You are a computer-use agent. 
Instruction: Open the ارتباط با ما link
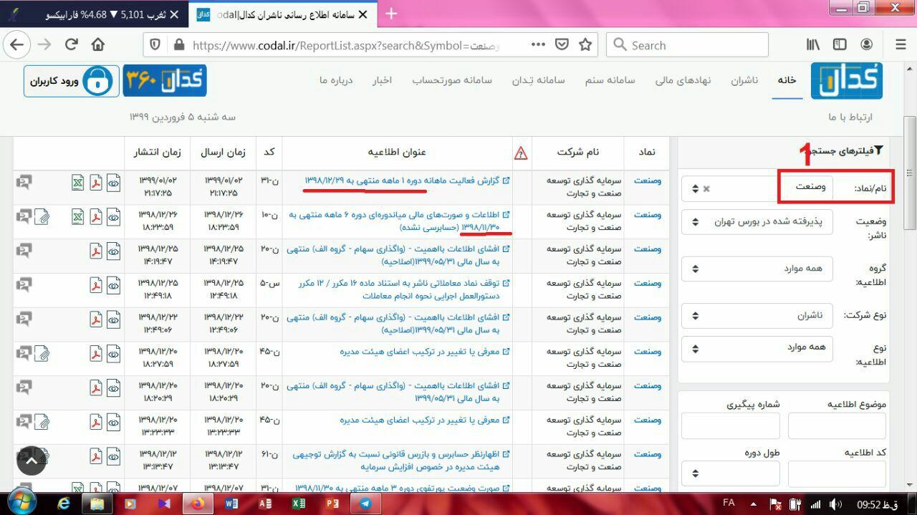pos(850,117)
